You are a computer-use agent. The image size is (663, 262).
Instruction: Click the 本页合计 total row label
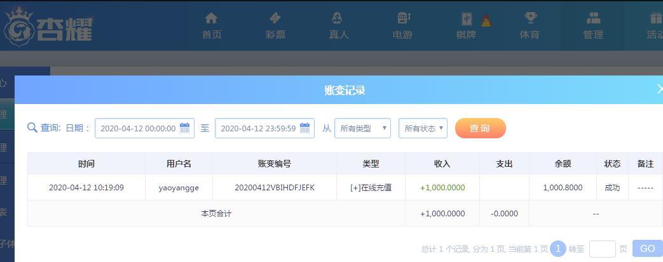tap(216, 214)
